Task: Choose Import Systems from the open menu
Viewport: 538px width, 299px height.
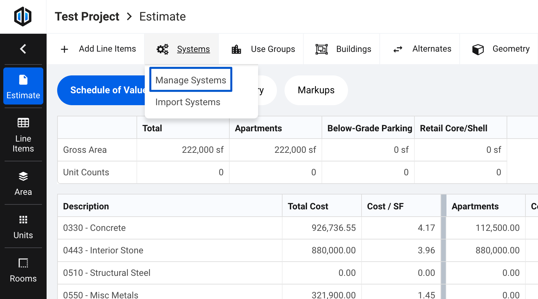Action: pos(188,102)
